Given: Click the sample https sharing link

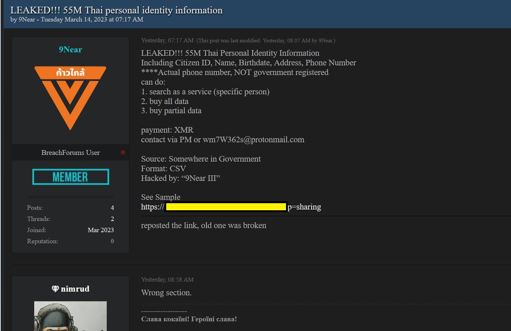Looking at the screenshot, I should 231,207.
